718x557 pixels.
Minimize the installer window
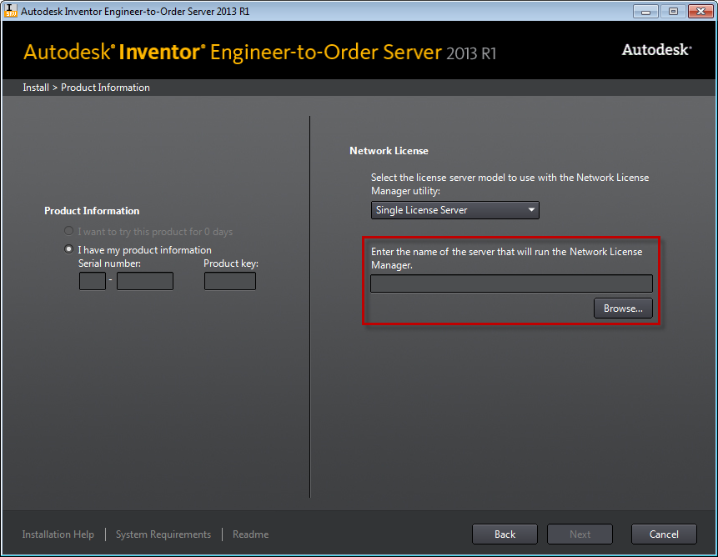(645, 12)
